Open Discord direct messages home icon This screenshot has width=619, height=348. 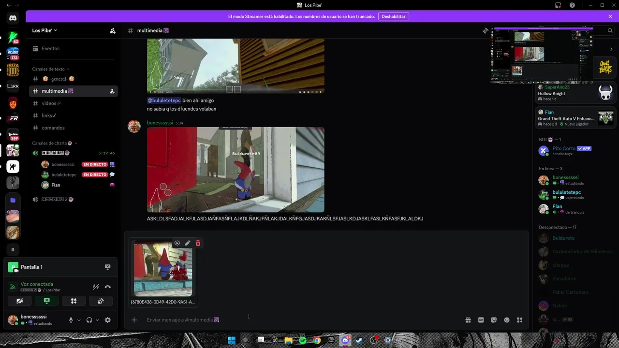13,18
